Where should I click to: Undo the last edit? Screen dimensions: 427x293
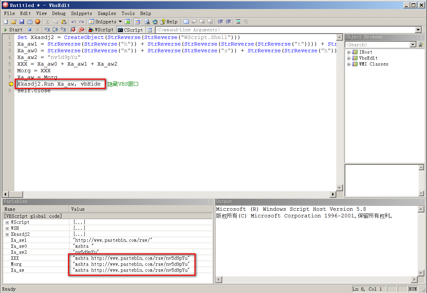click(x=74, y=22)
